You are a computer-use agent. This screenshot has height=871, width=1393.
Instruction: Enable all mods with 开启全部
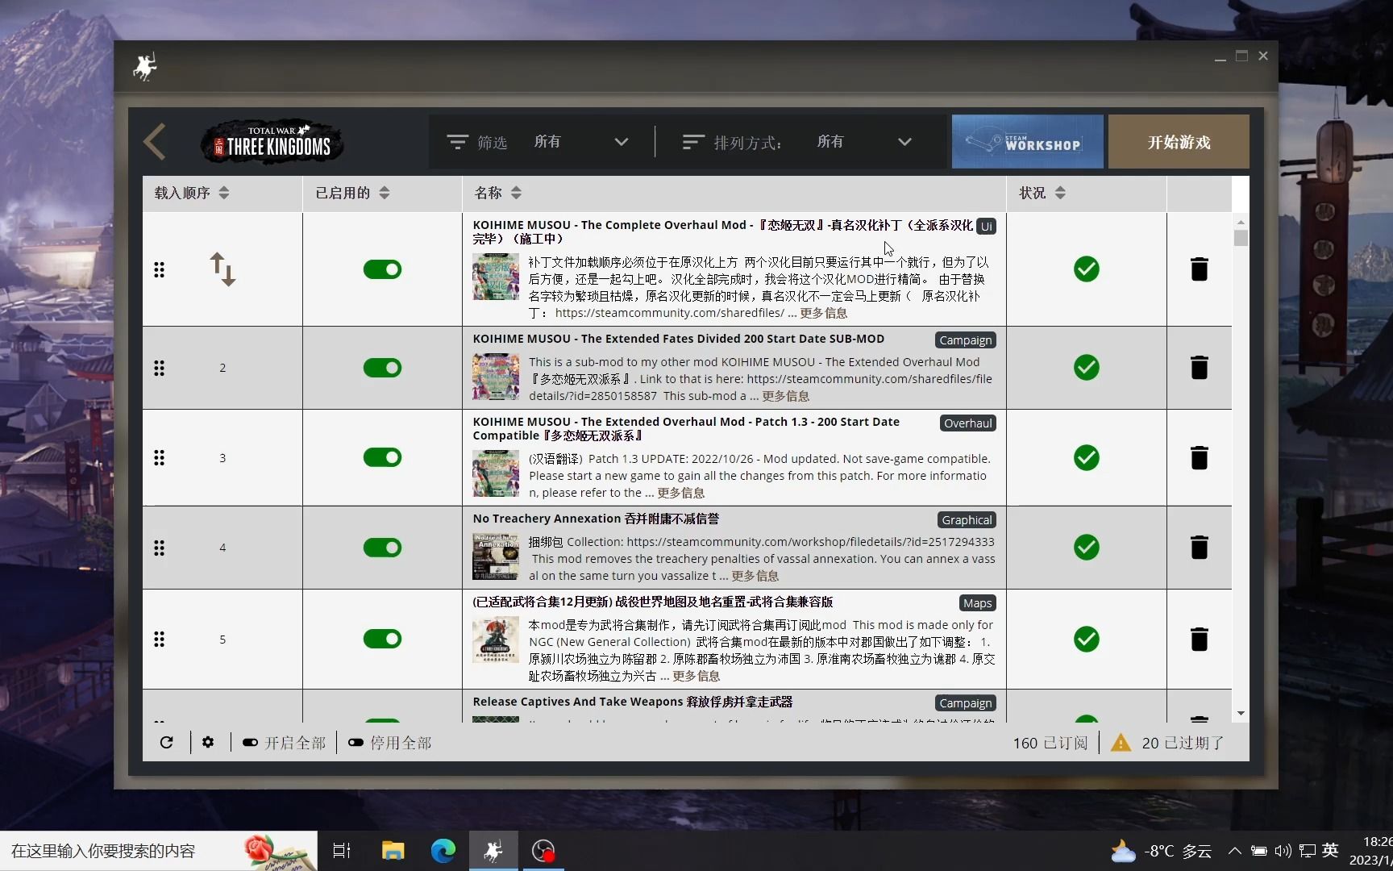284,743
